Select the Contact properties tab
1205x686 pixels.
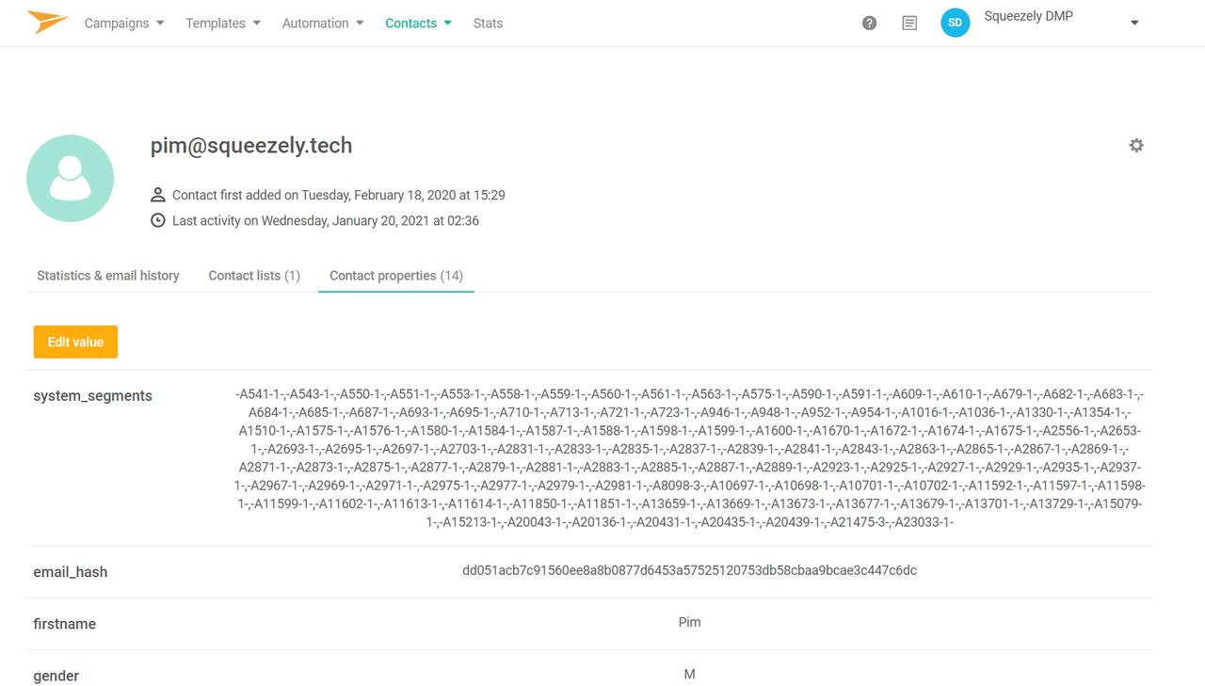[396, 276]
